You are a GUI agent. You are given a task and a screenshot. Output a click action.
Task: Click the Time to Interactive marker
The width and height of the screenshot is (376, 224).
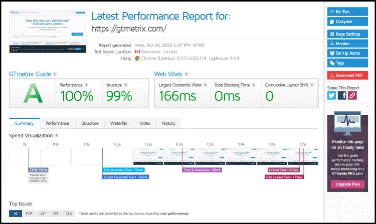(202, 170)
